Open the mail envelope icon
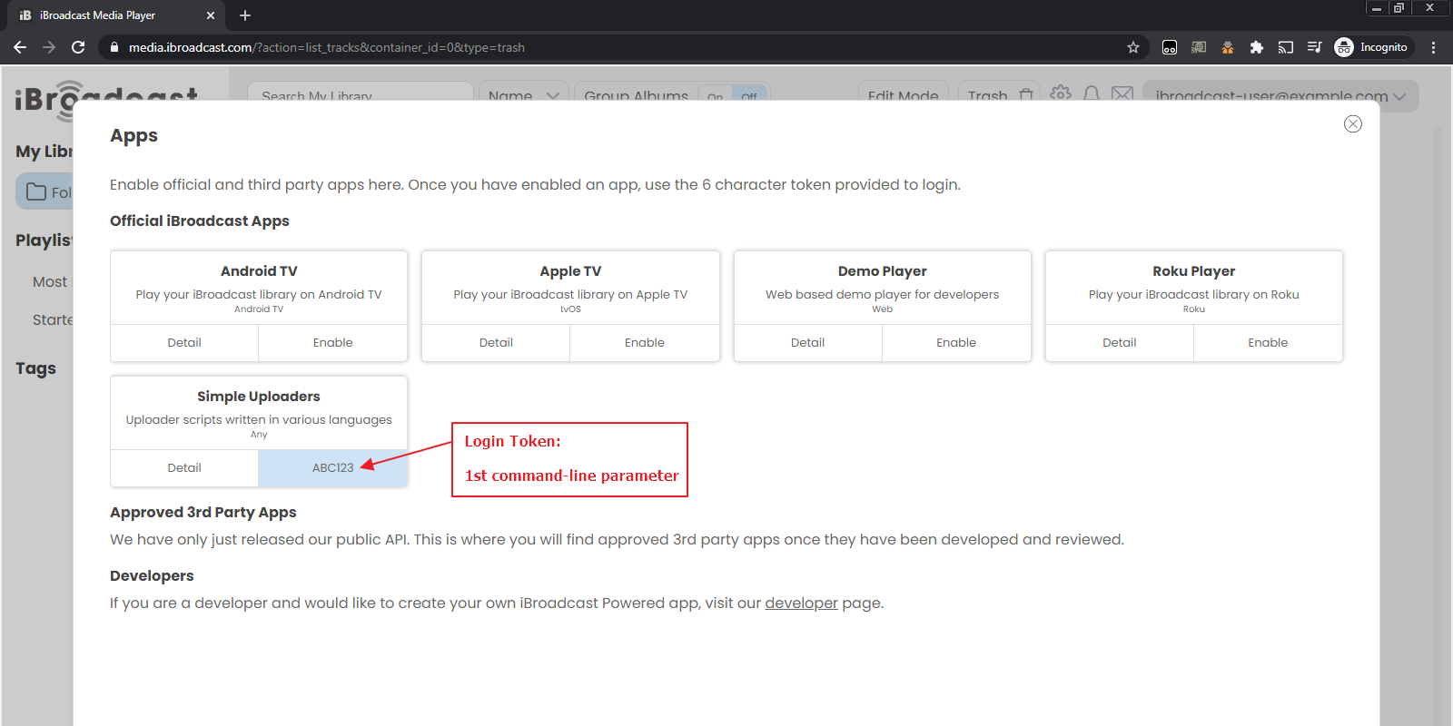Screen dimensions: 1453x726 1122,93
